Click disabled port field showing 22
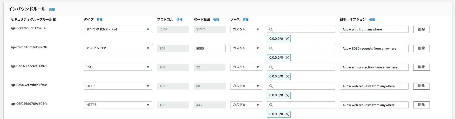Image resolution: width=455 pixels, height=119 pixels. [x=209, y=67]
